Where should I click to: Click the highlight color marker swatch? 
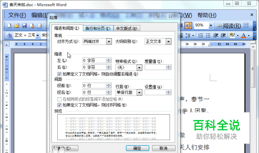[232, 35]
